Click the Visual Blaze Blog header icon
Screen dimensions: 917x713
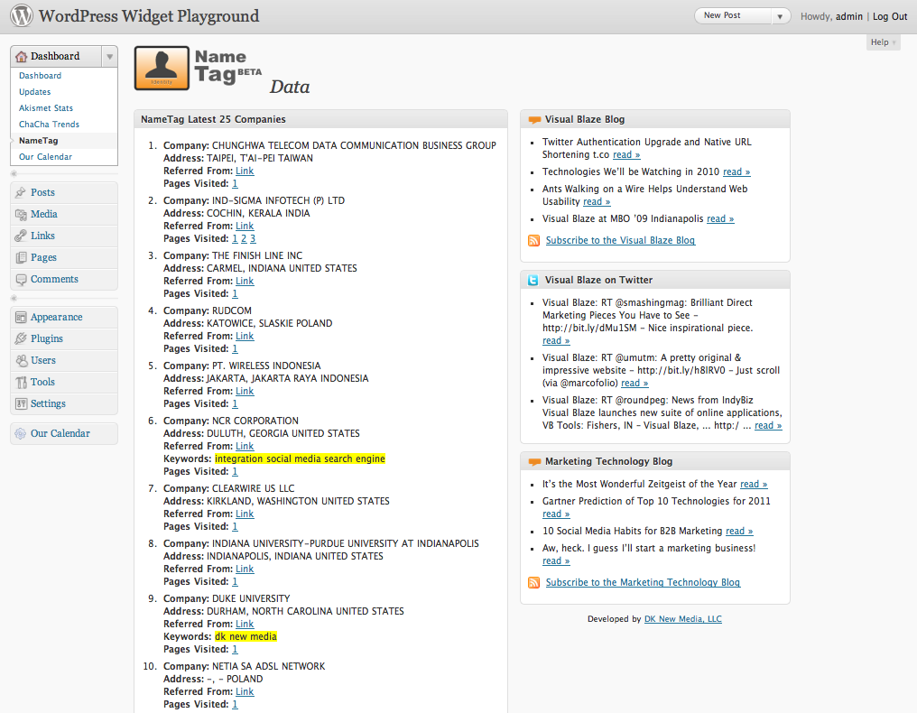pyautogui.click(x=534, y=119)
